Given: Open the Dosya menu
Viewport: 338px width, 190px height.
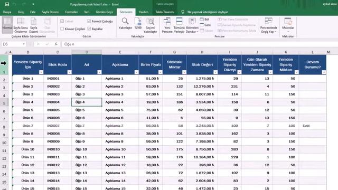Looking at the screenshot, I should (7, 12).
